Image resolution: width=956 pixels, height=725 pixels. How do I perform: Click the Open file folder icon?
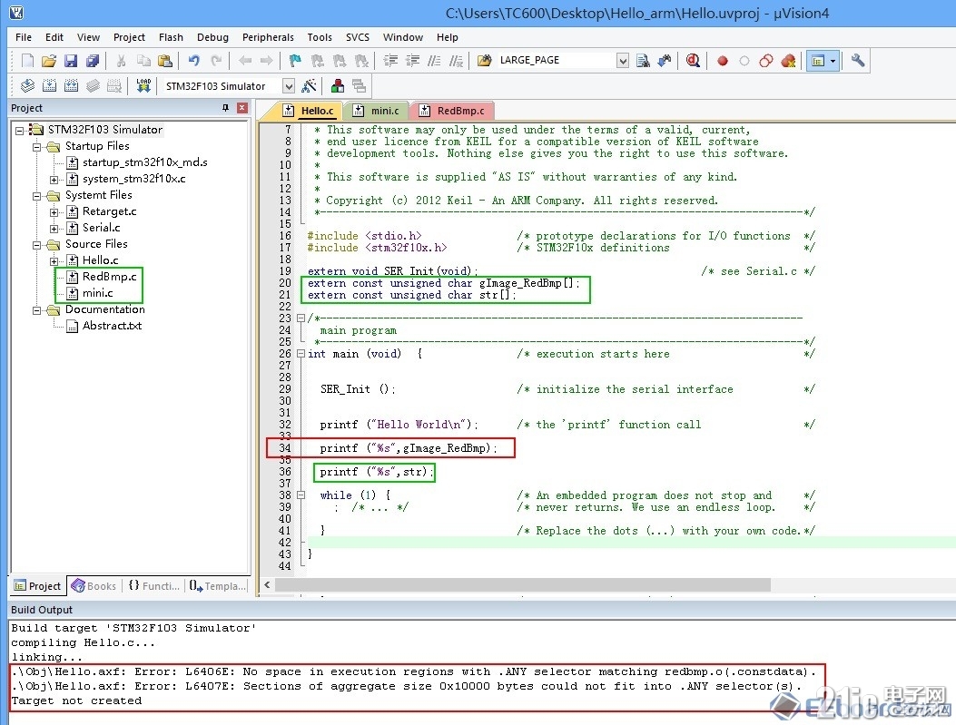click(49, 60)
